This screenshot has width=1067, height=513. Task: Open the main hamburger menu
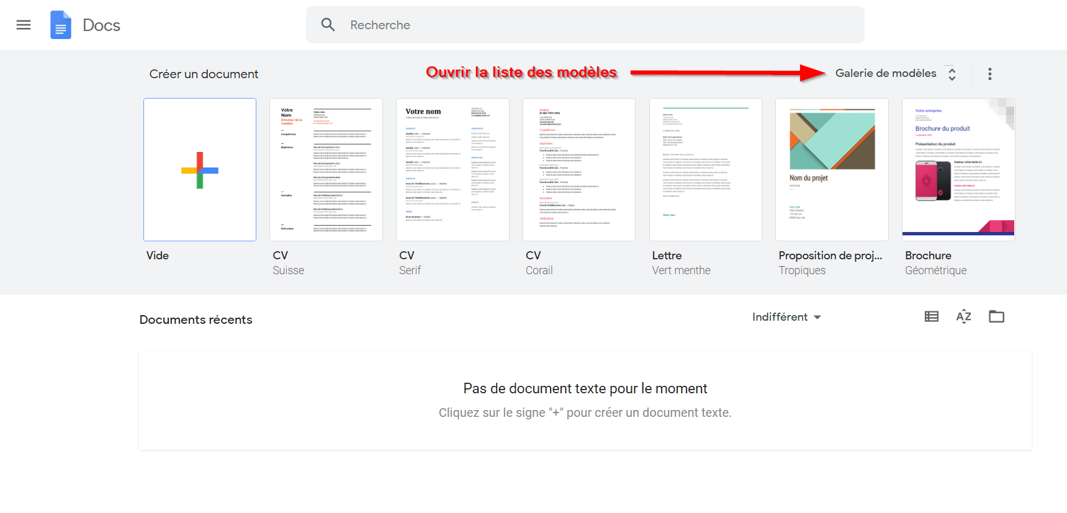click(24, 25)
